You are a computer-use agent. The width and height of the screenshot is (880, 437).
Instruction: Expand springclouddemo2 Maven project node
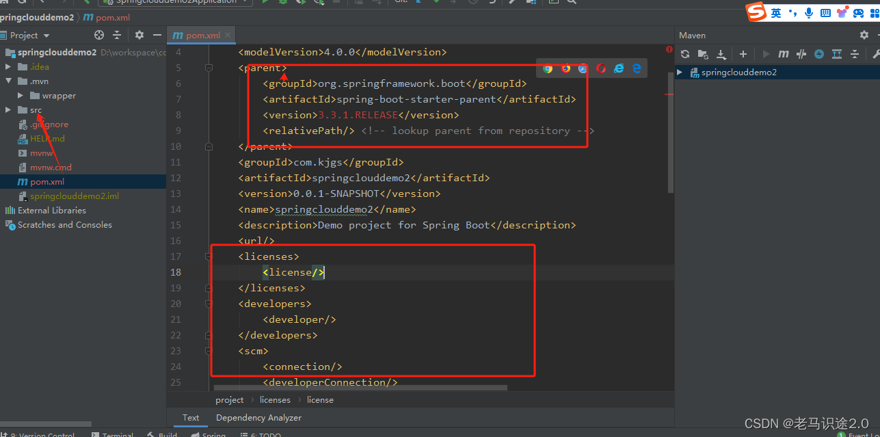click(680, 72)
